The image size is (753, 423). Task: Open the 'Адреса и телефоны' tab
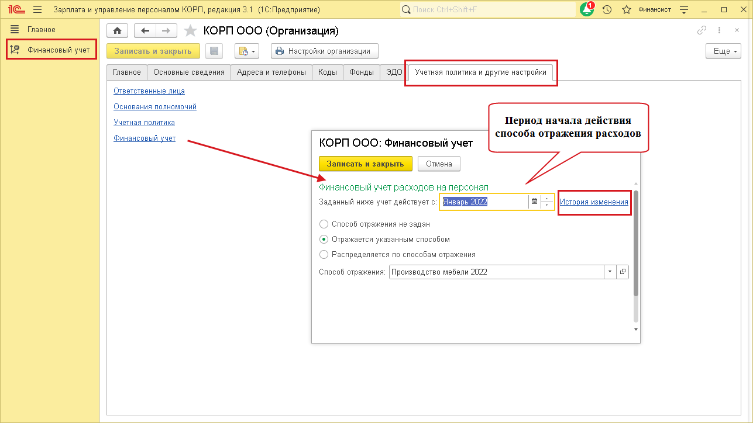coord(271,72)
